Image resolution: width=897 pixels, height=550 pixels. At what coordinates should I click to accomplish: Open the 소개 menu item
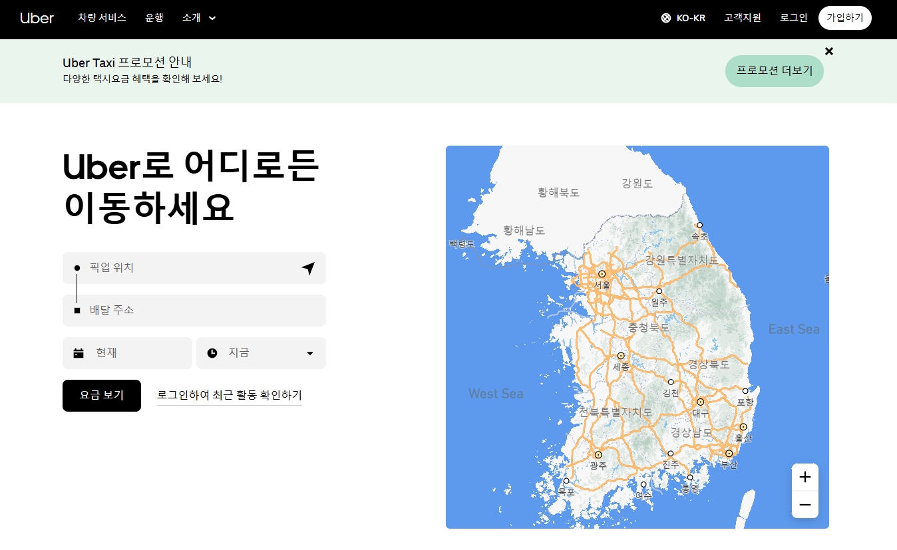pyautogui.click(x=191, y=18)
